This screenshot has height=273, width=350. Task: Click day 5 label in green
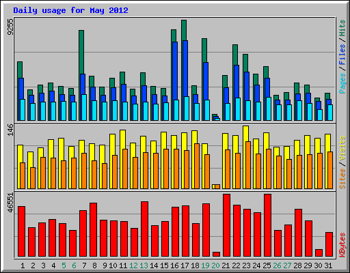click(x=64, y=265)
